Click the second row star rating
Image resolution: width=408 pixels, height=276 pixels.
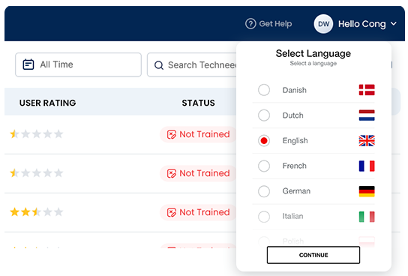pyautogui.click(x=37, y=173)
